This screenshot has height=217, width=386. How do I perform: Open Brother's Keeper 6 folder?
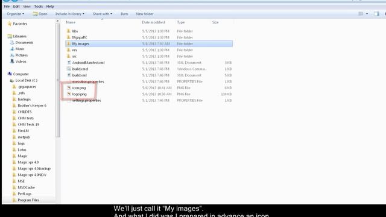32,105
